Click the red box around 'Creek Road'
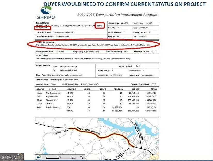 [42, 28]
